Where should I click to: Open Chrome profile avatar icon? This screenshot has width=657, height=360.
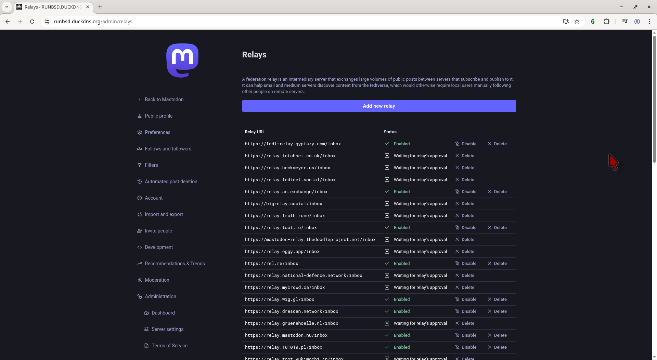point(637,22)
